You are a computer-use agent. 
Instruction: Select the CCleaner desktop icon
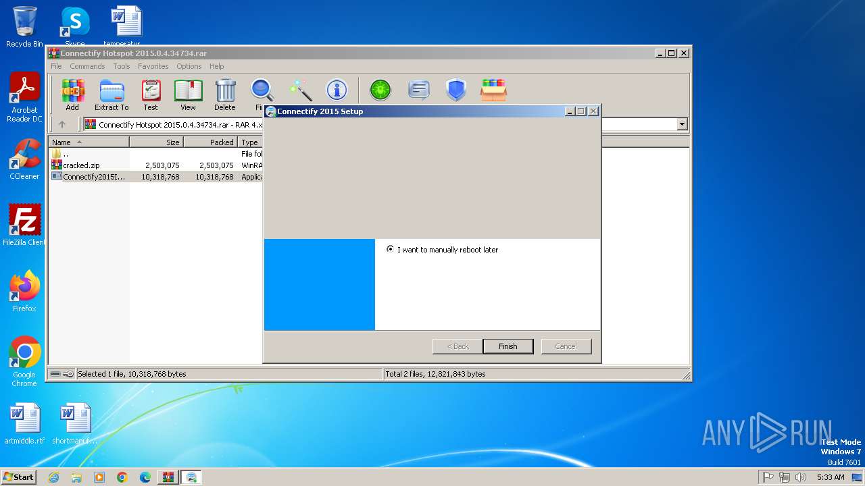coord(24,159)
